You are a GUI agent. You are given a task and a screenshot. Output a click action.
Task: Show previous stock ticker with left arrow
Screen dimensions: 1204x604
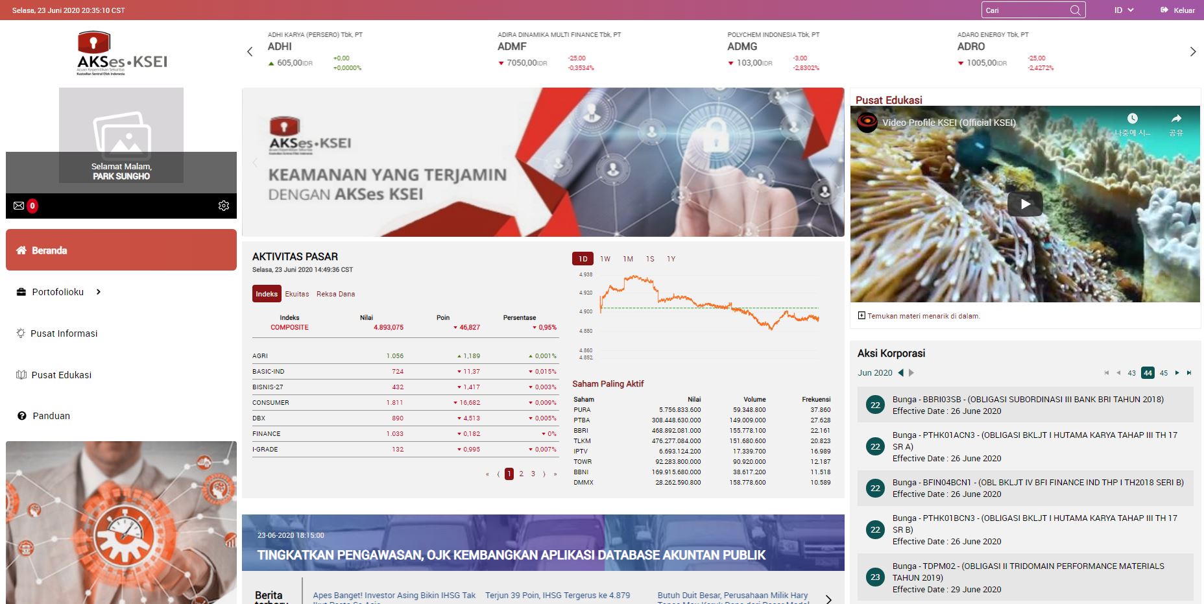click(250, 52)
